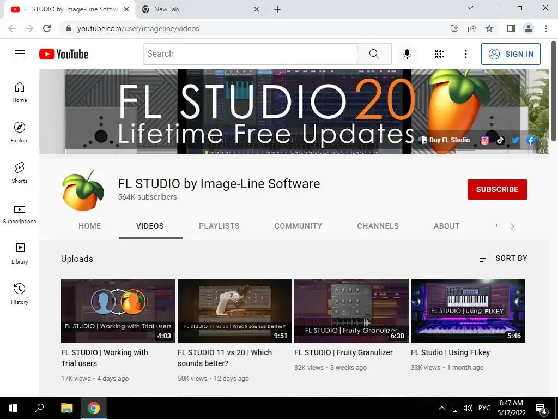Click the Using FLkey thumbnail

coord(468,311)
